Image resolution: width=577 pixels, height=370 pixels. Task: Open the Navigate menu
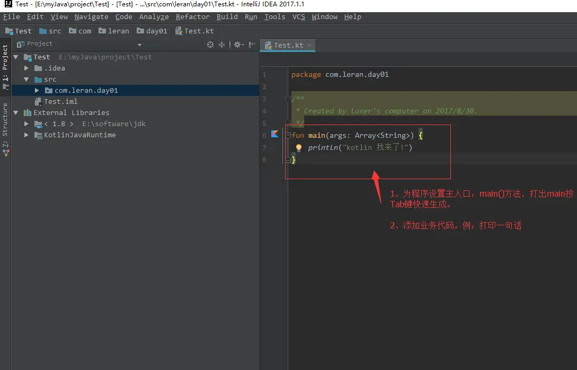coord(91,17)
